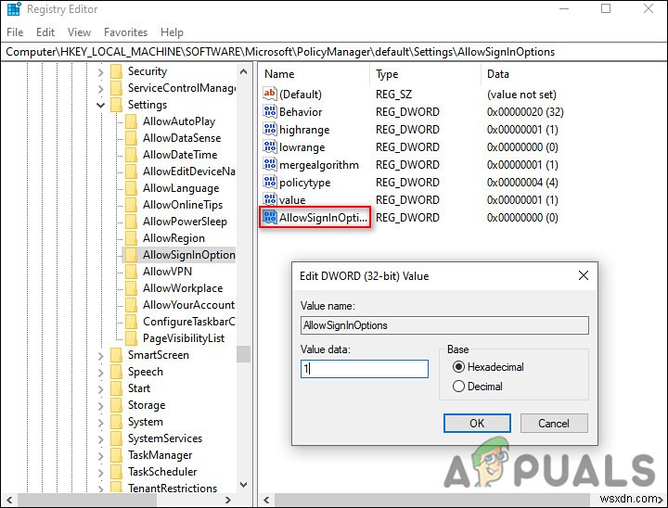Click the tree pane horizontal scroll-right arrow
This screenshot has width=668, height=508.
click(228, 500)
